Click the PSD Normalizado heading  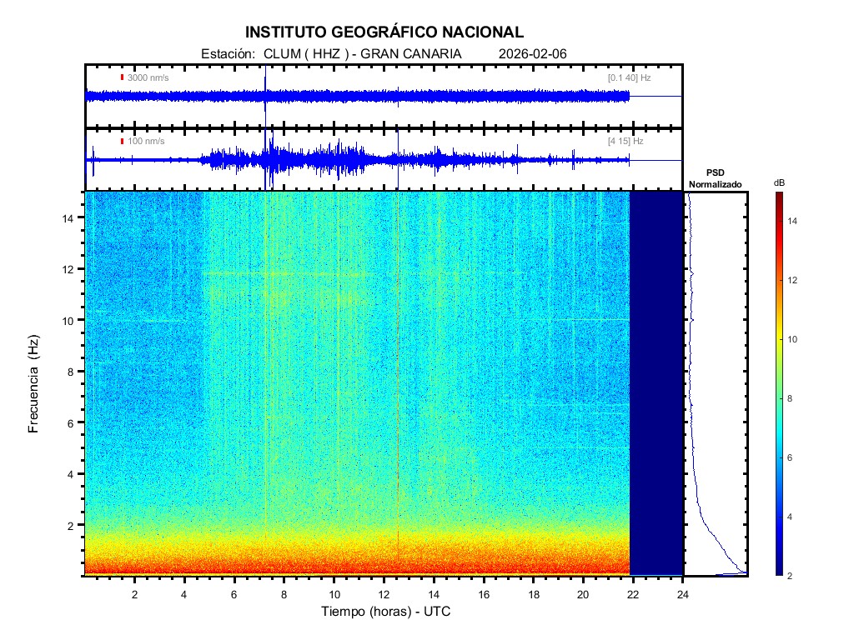[715, 178]
